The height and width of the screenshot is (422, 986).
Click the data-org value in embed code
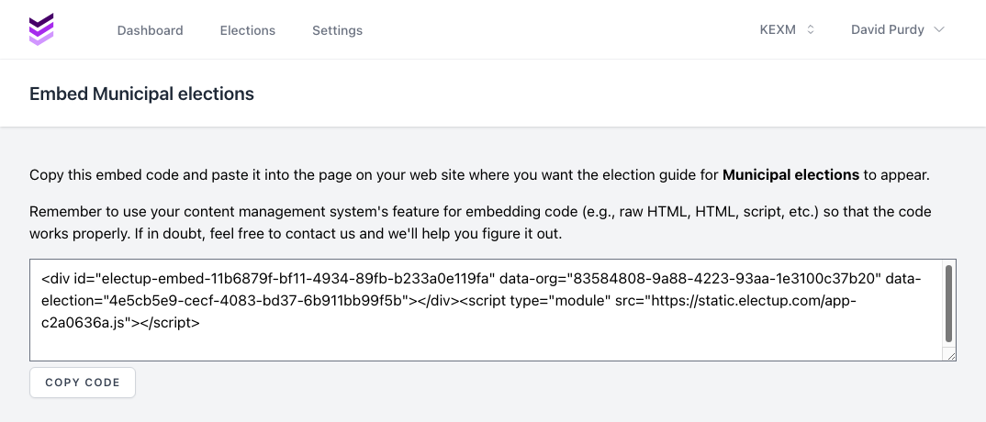(725, 278)
